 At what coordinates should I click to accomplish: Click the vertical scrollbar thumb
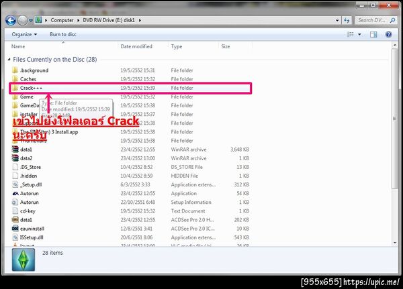click(395, 118)
